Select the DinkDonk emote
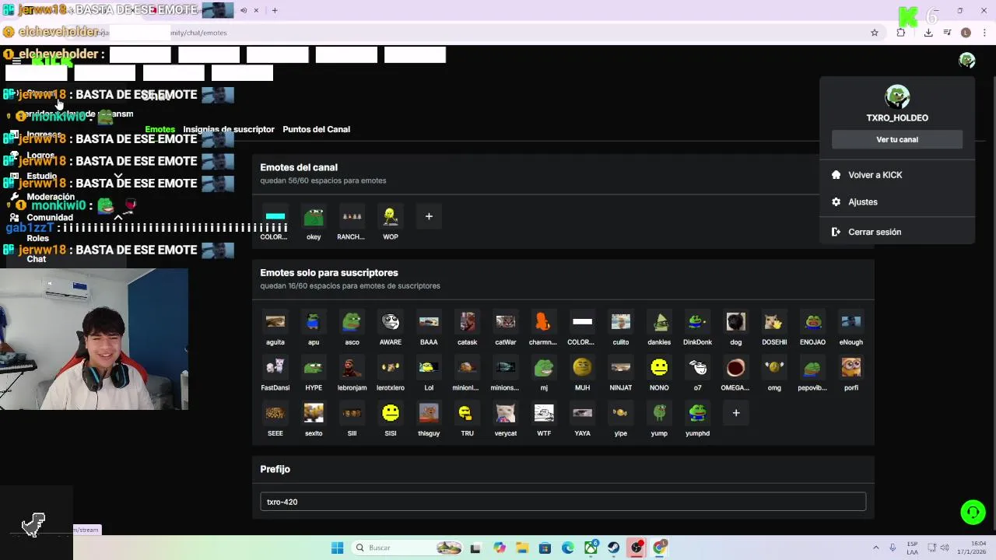Screen dimensions: 996x560 (697, 322)
